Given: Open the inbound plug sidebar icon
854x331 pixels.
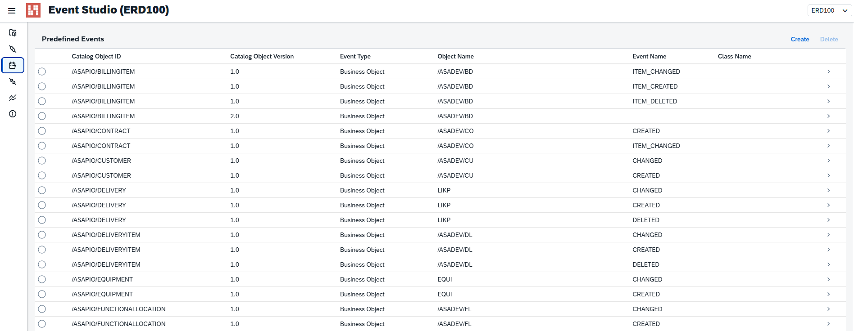Looking at the screenshot, I should point(13,81).
